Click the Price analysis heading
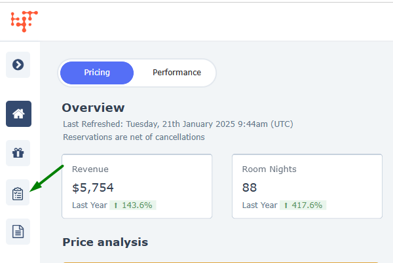Screen dimensions: 393x263 tap(105, 242)
